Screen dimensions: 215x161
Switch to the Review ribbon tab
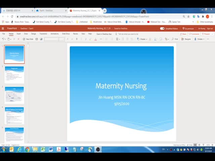(76, 34)
